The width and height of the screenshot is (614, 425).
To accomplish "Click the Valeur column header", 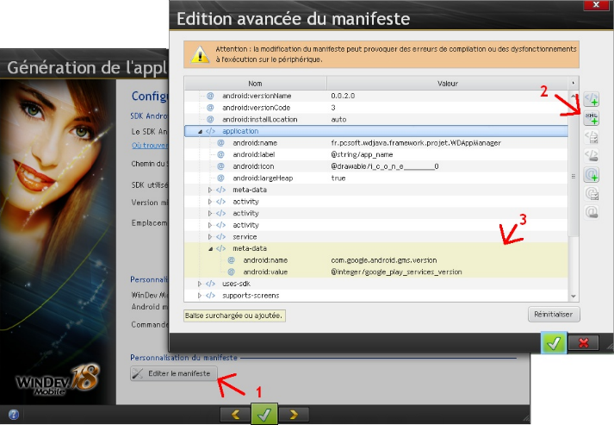I will 448,83.
